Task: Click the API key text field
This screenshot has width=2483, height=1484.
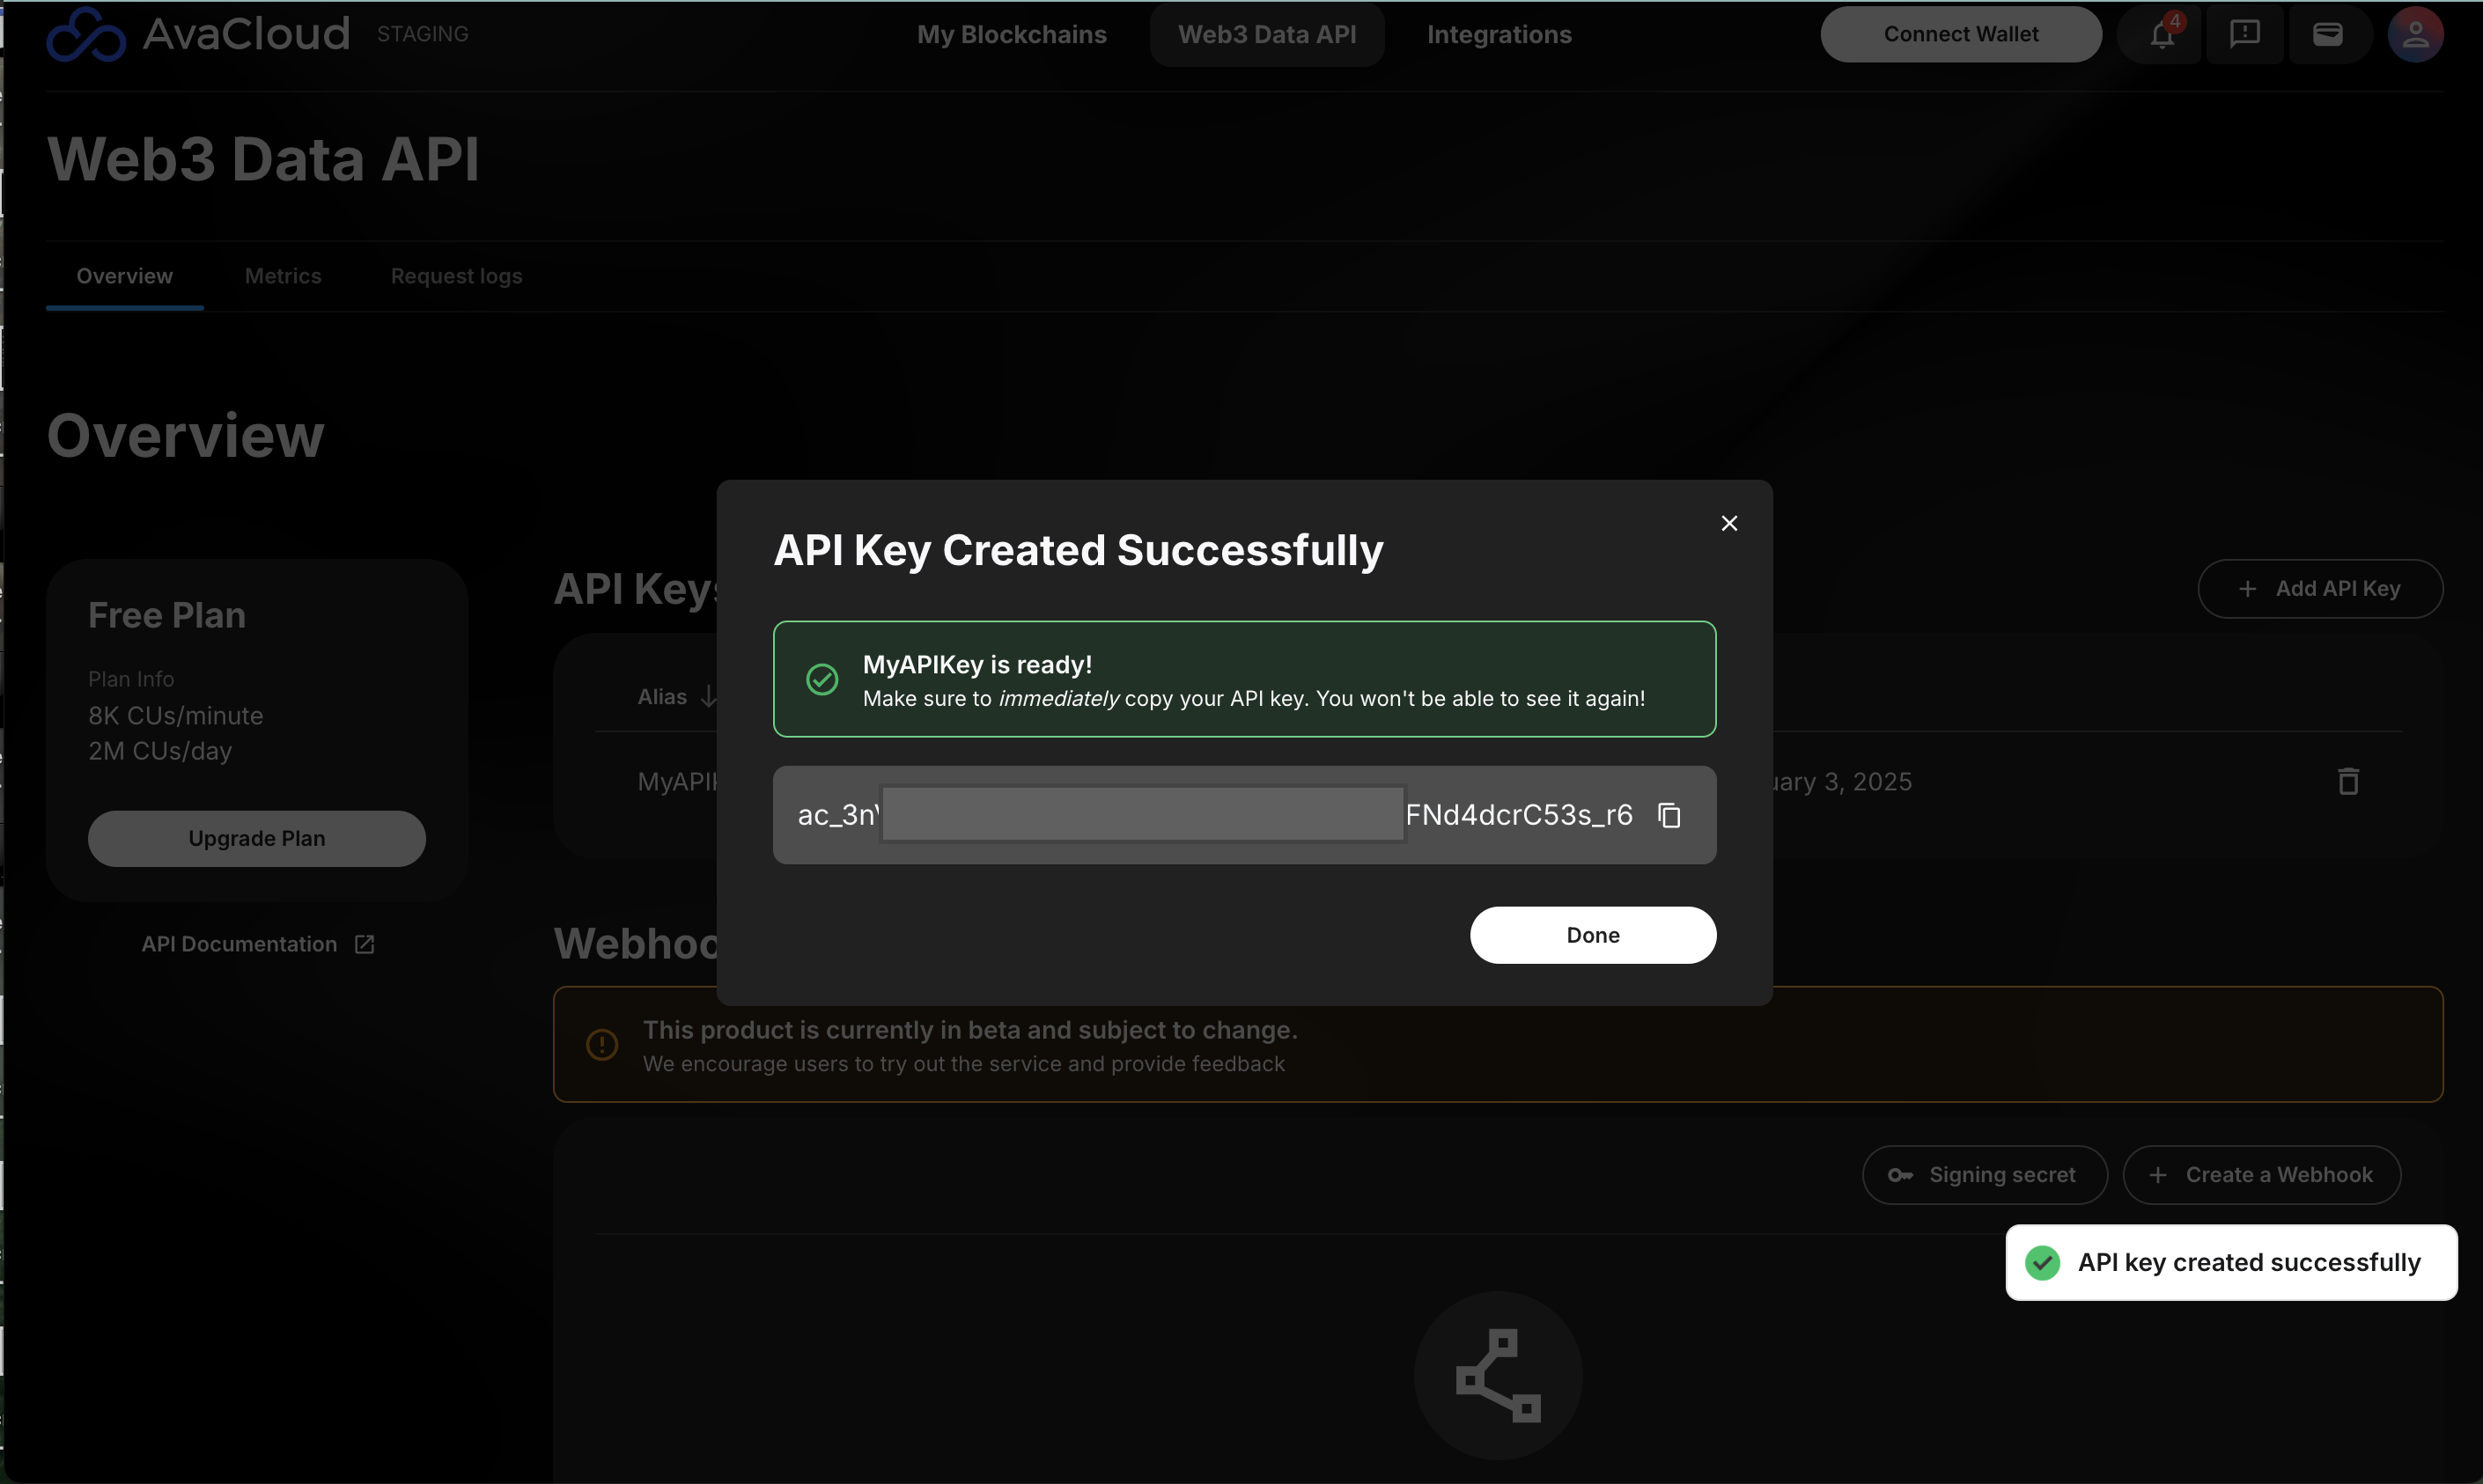Action: [x=1140, y=815]
